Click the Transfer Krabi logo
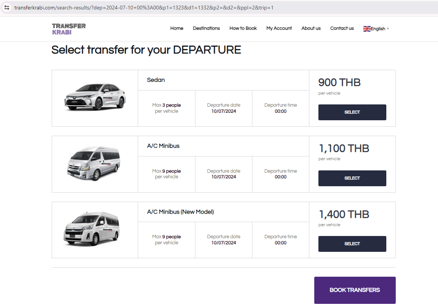This screenshot has height=308, width=438. pos(69,29)
